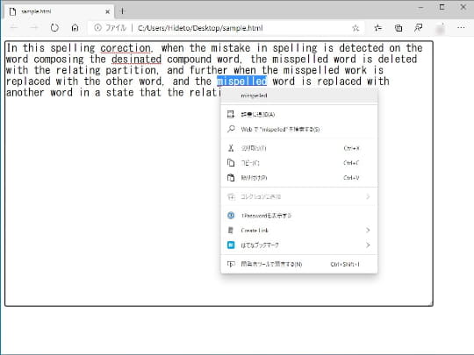Click the feedback toolbar icon

tap(419, 28)
